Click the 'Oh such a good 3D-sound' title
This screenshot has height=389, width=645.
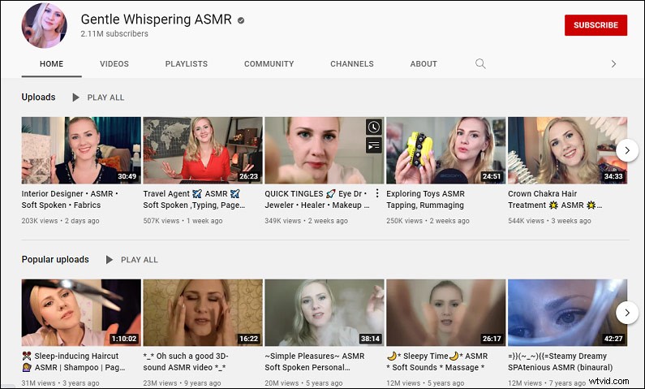coord(186,362)
